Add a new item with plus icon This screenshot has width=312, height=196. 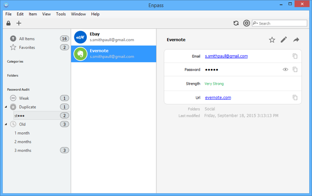tap(19, 23)
